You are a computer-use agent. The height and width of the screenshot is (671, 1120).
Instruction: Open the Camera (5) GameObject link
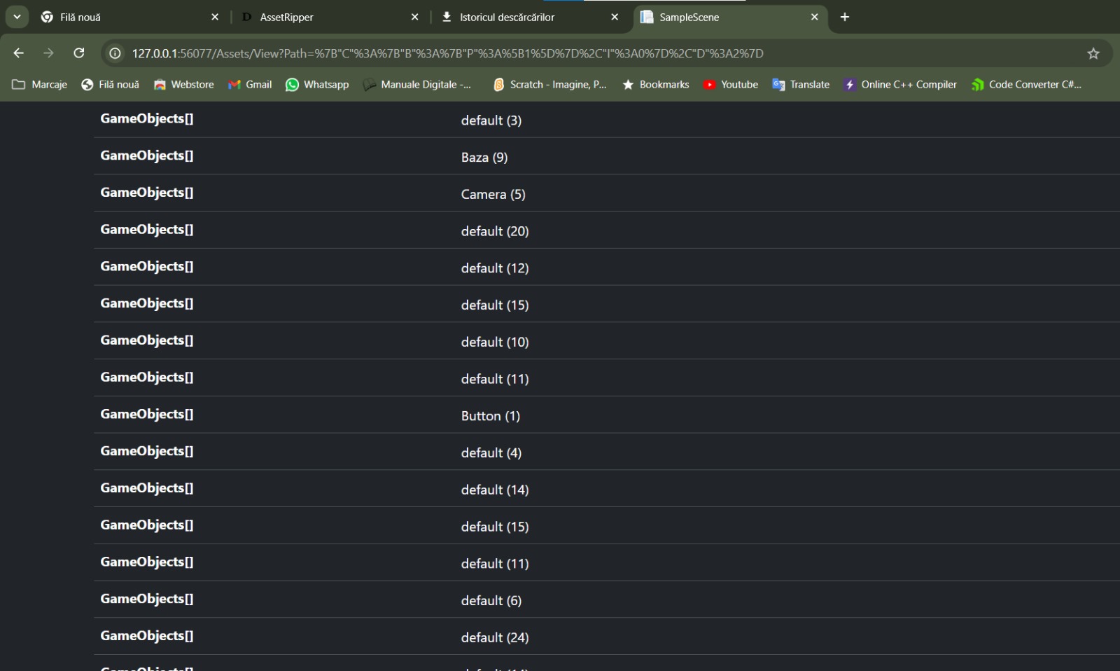click(493, 194)
